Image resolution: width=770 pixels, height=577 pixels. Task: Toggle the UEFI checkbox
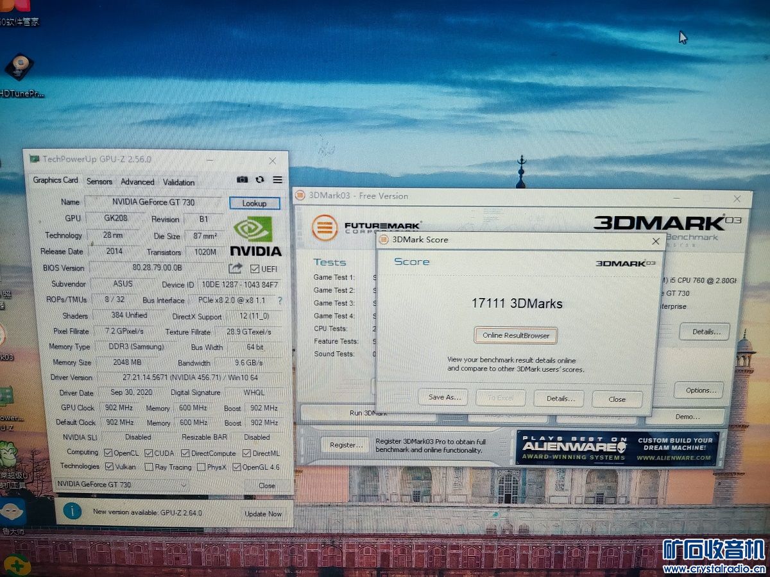click(x=255, y=269)
